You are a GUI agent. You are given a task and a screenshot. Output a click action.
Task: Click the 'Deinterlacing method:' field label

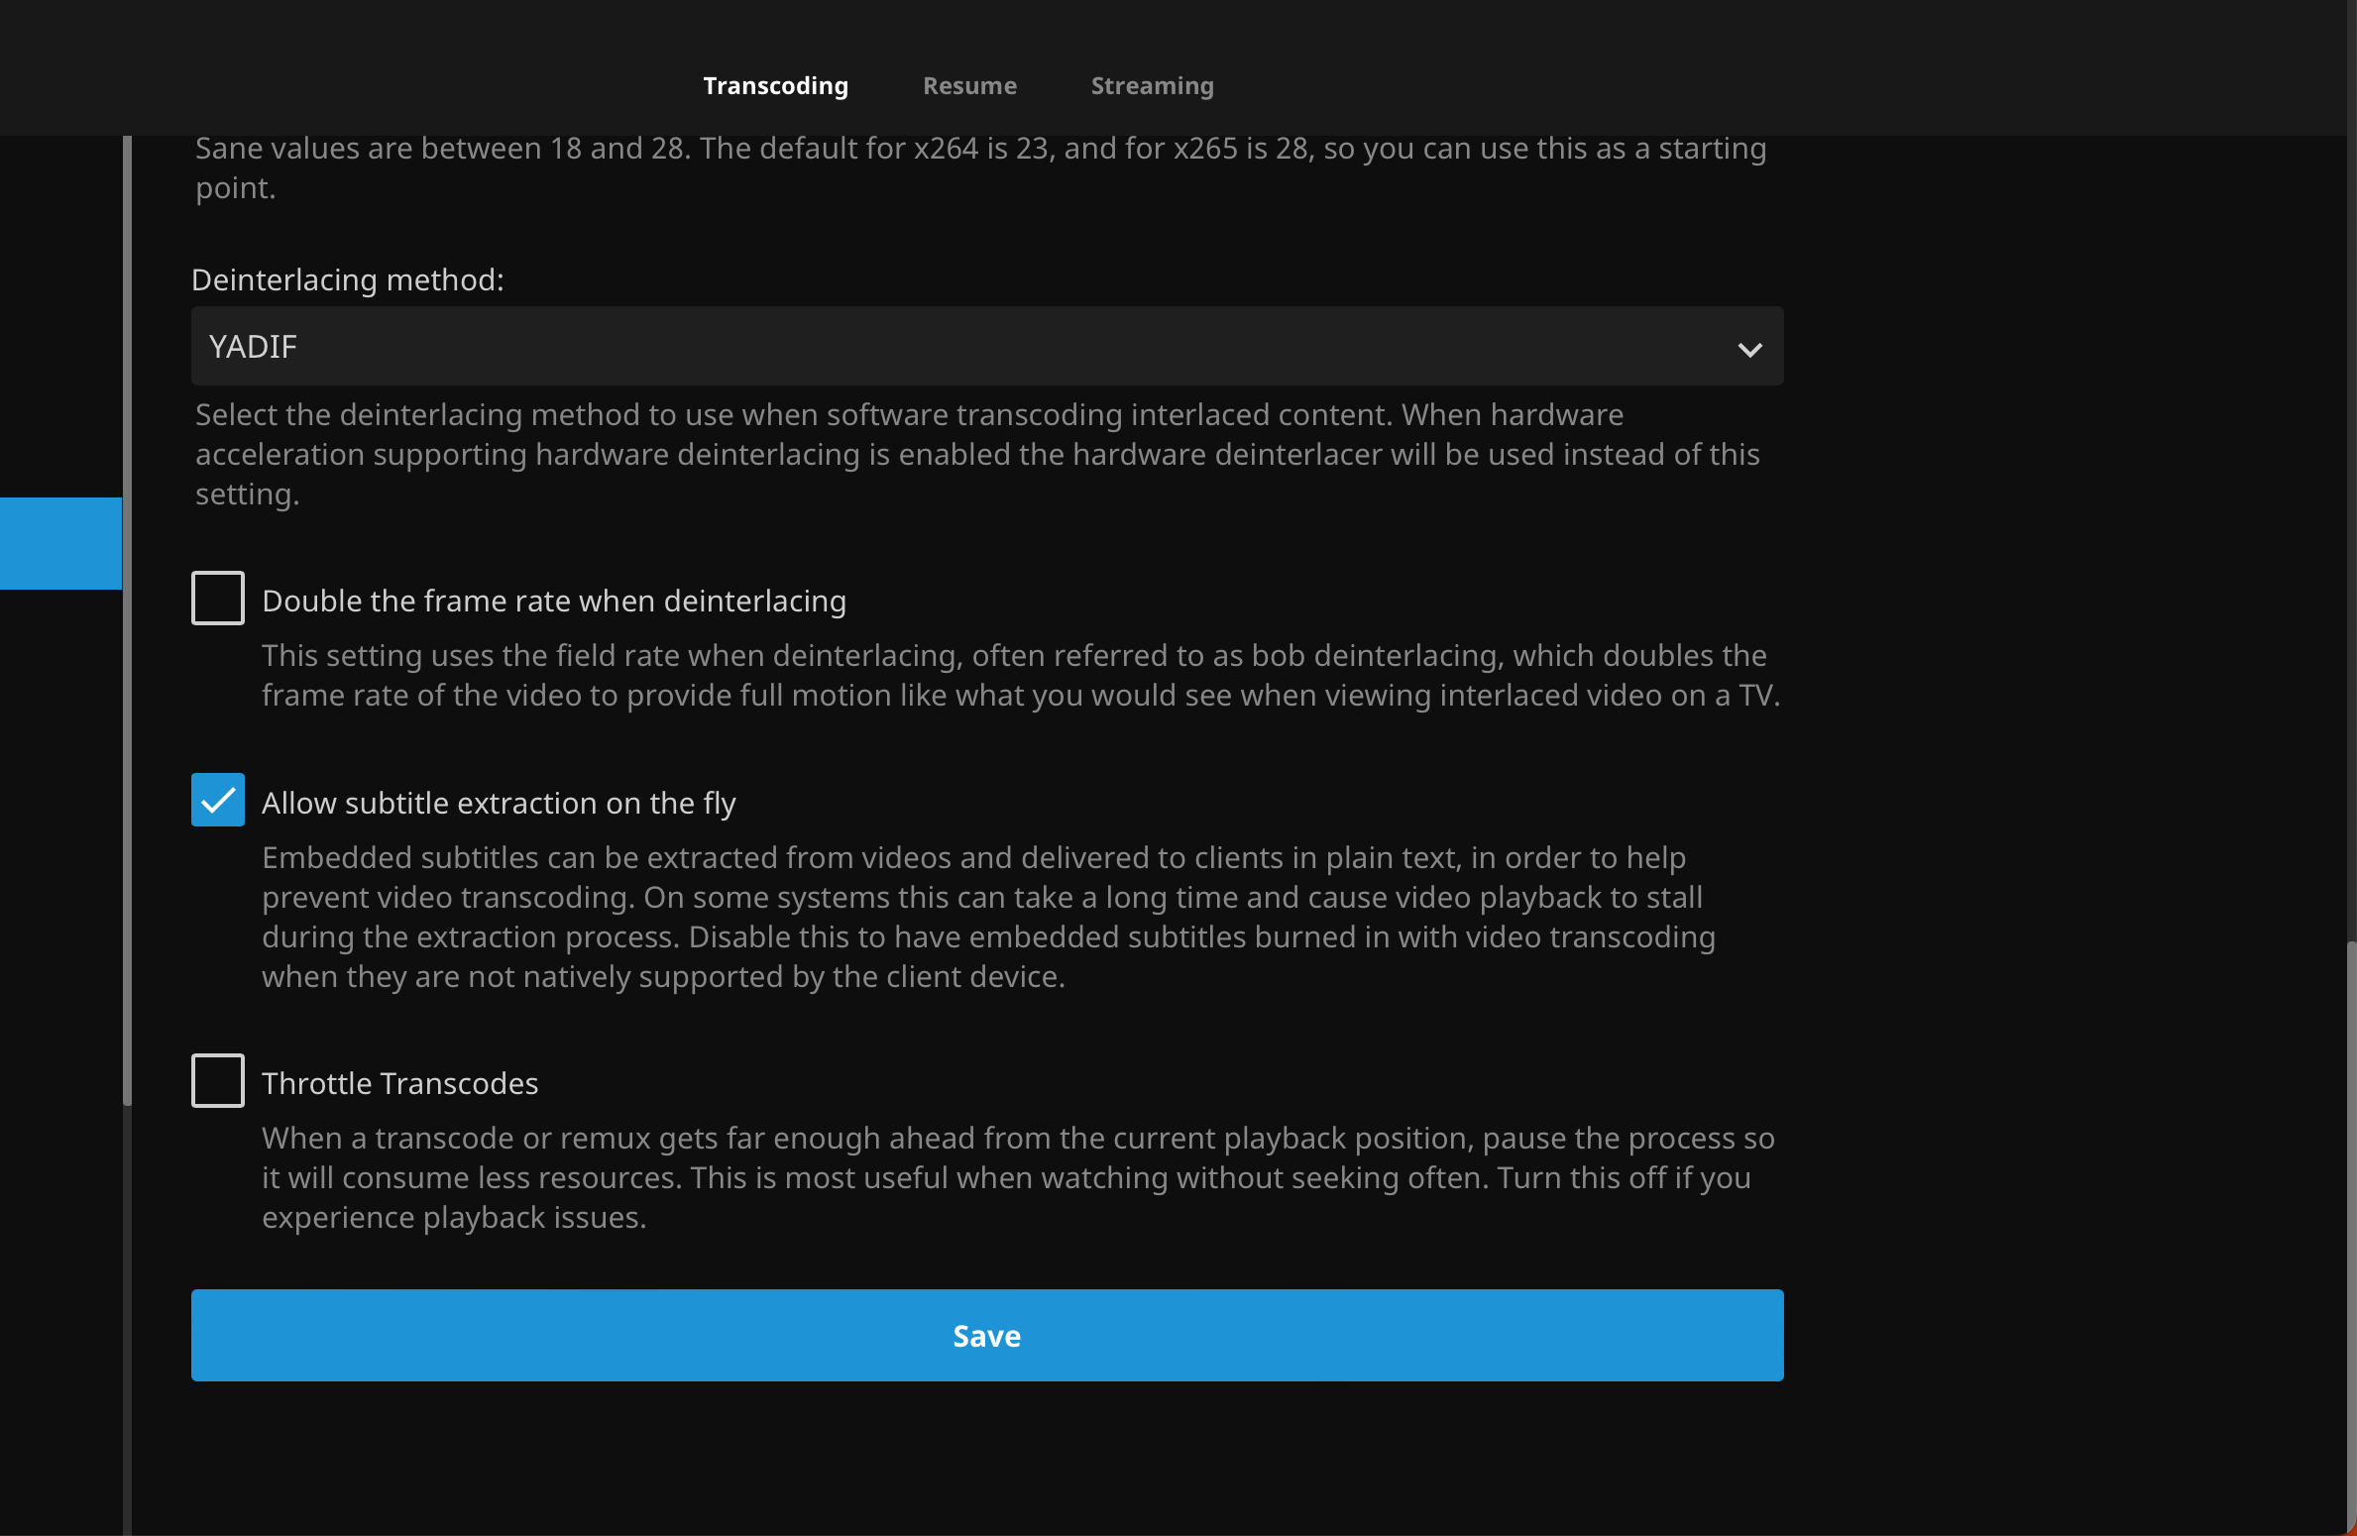coord(348,280)
